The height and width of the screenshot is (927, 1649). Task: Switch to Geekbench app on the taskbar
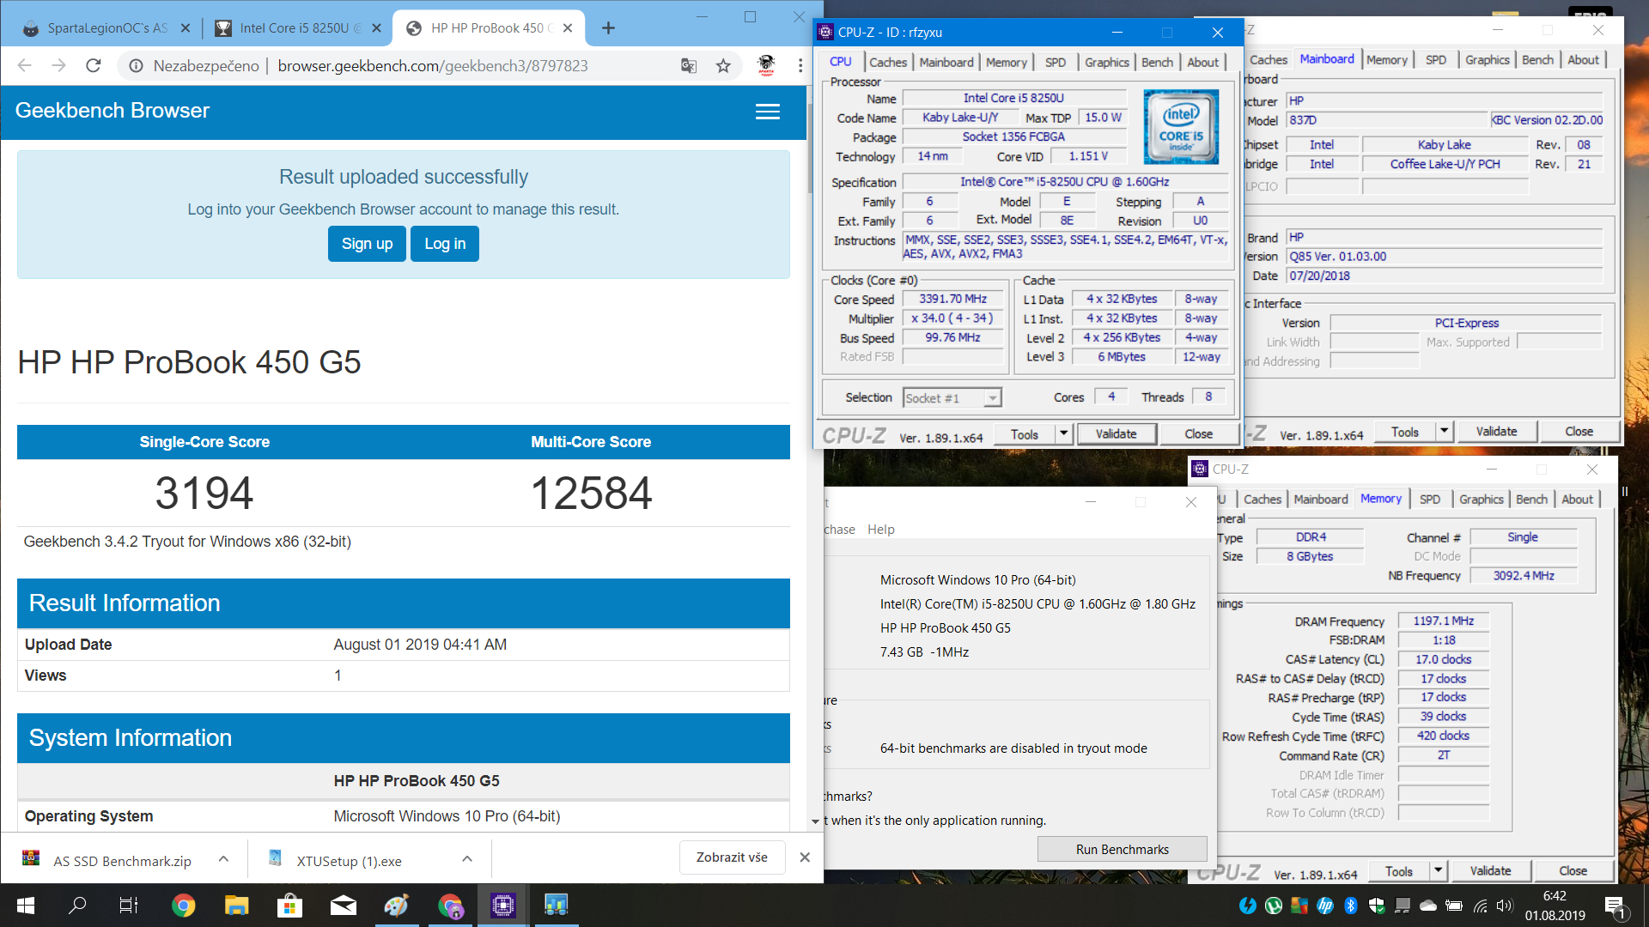[x=556, y=905]
